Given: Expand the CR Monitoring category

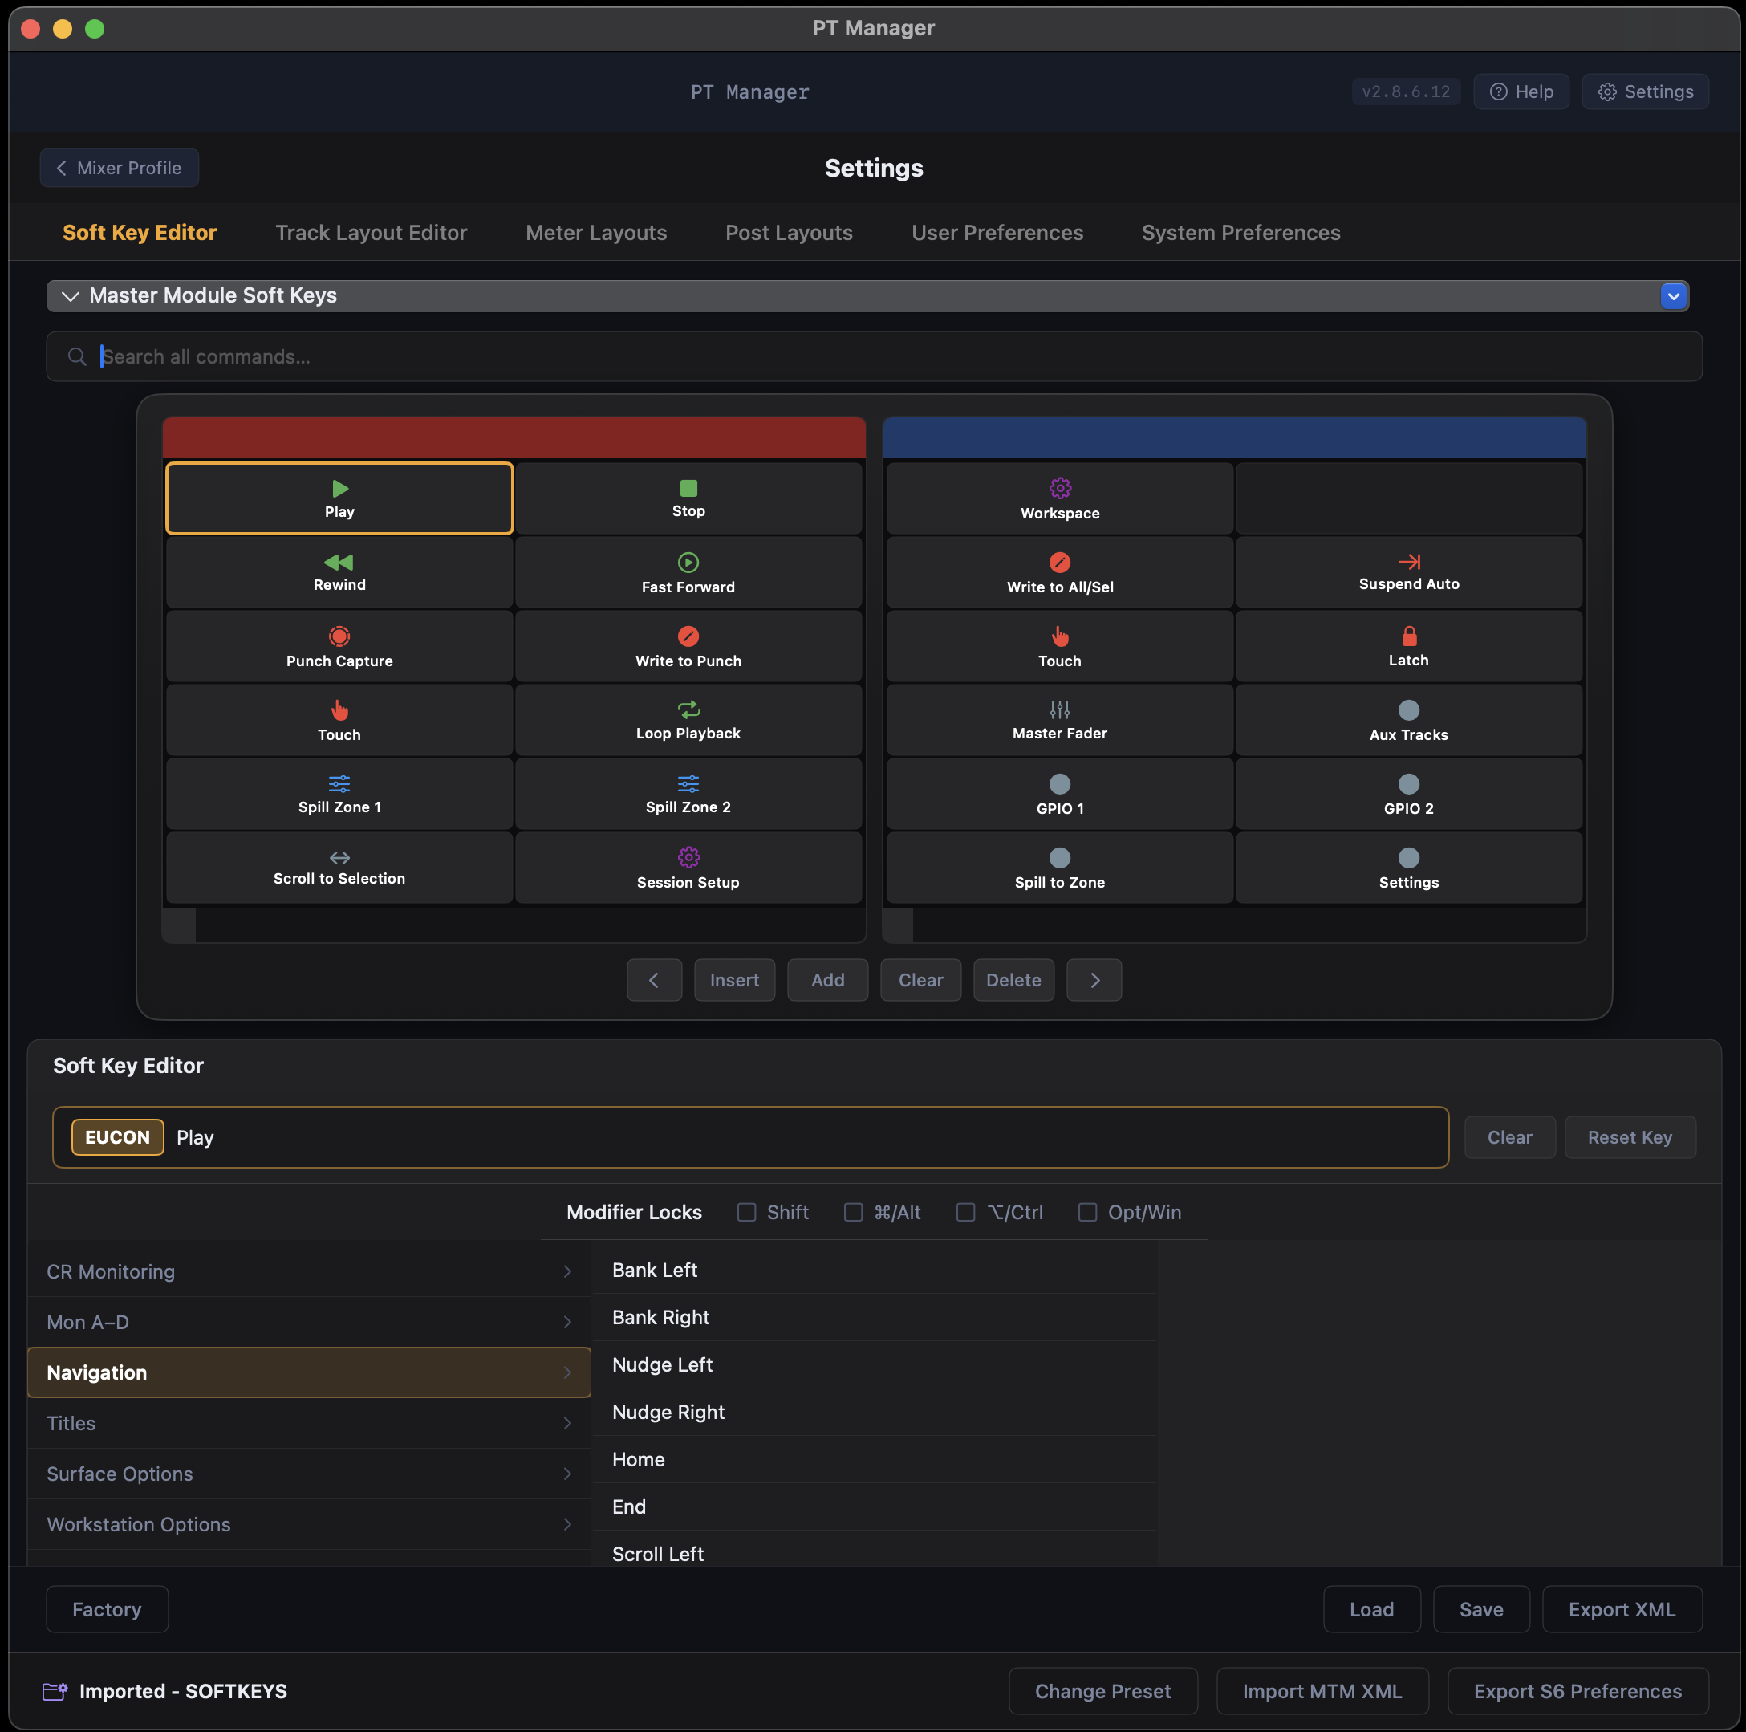Looking at the screenshot, I should click(309, 1271).
